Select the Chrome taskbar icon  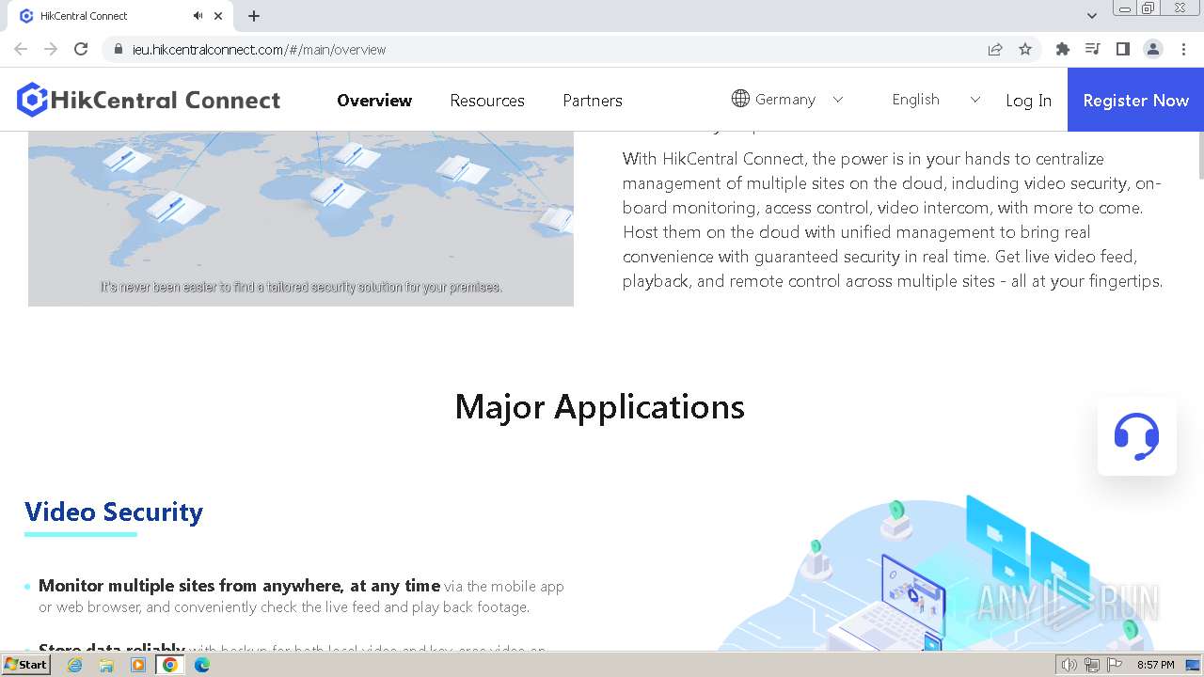tap(169, 664)
